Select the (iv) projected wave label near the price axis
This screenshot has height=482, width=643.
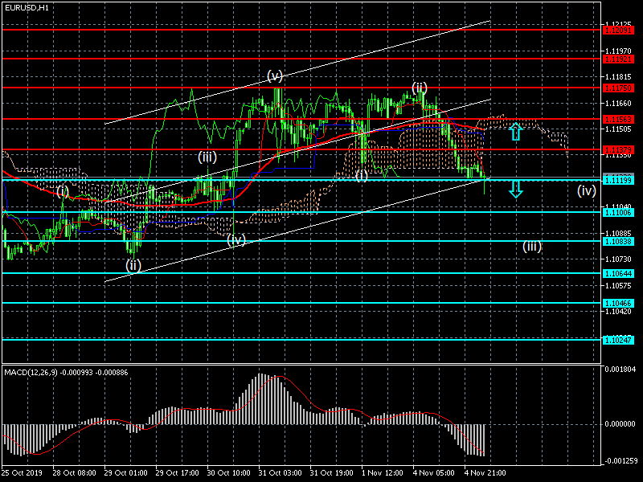point(587,190)
